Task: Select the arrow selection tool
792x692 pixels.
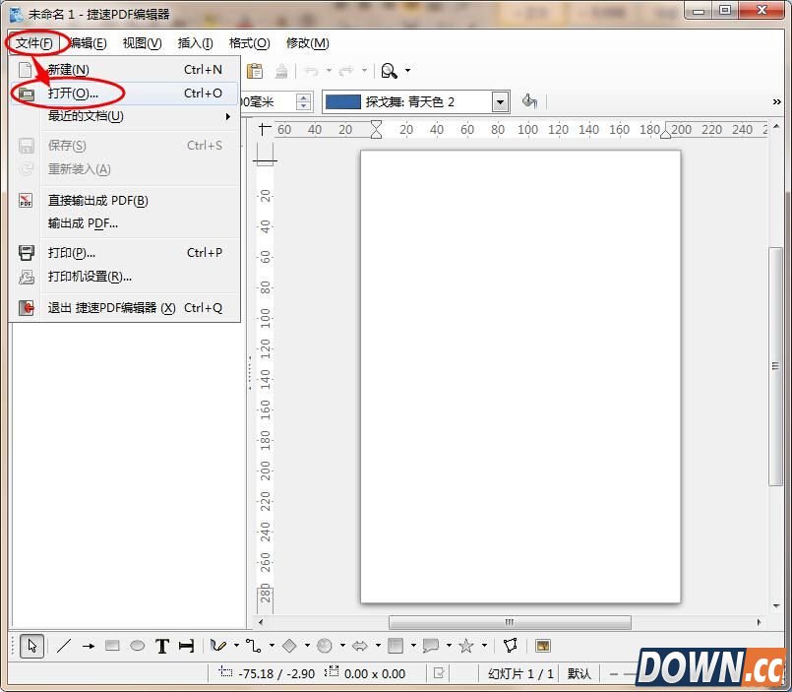Action: (32, 646)
